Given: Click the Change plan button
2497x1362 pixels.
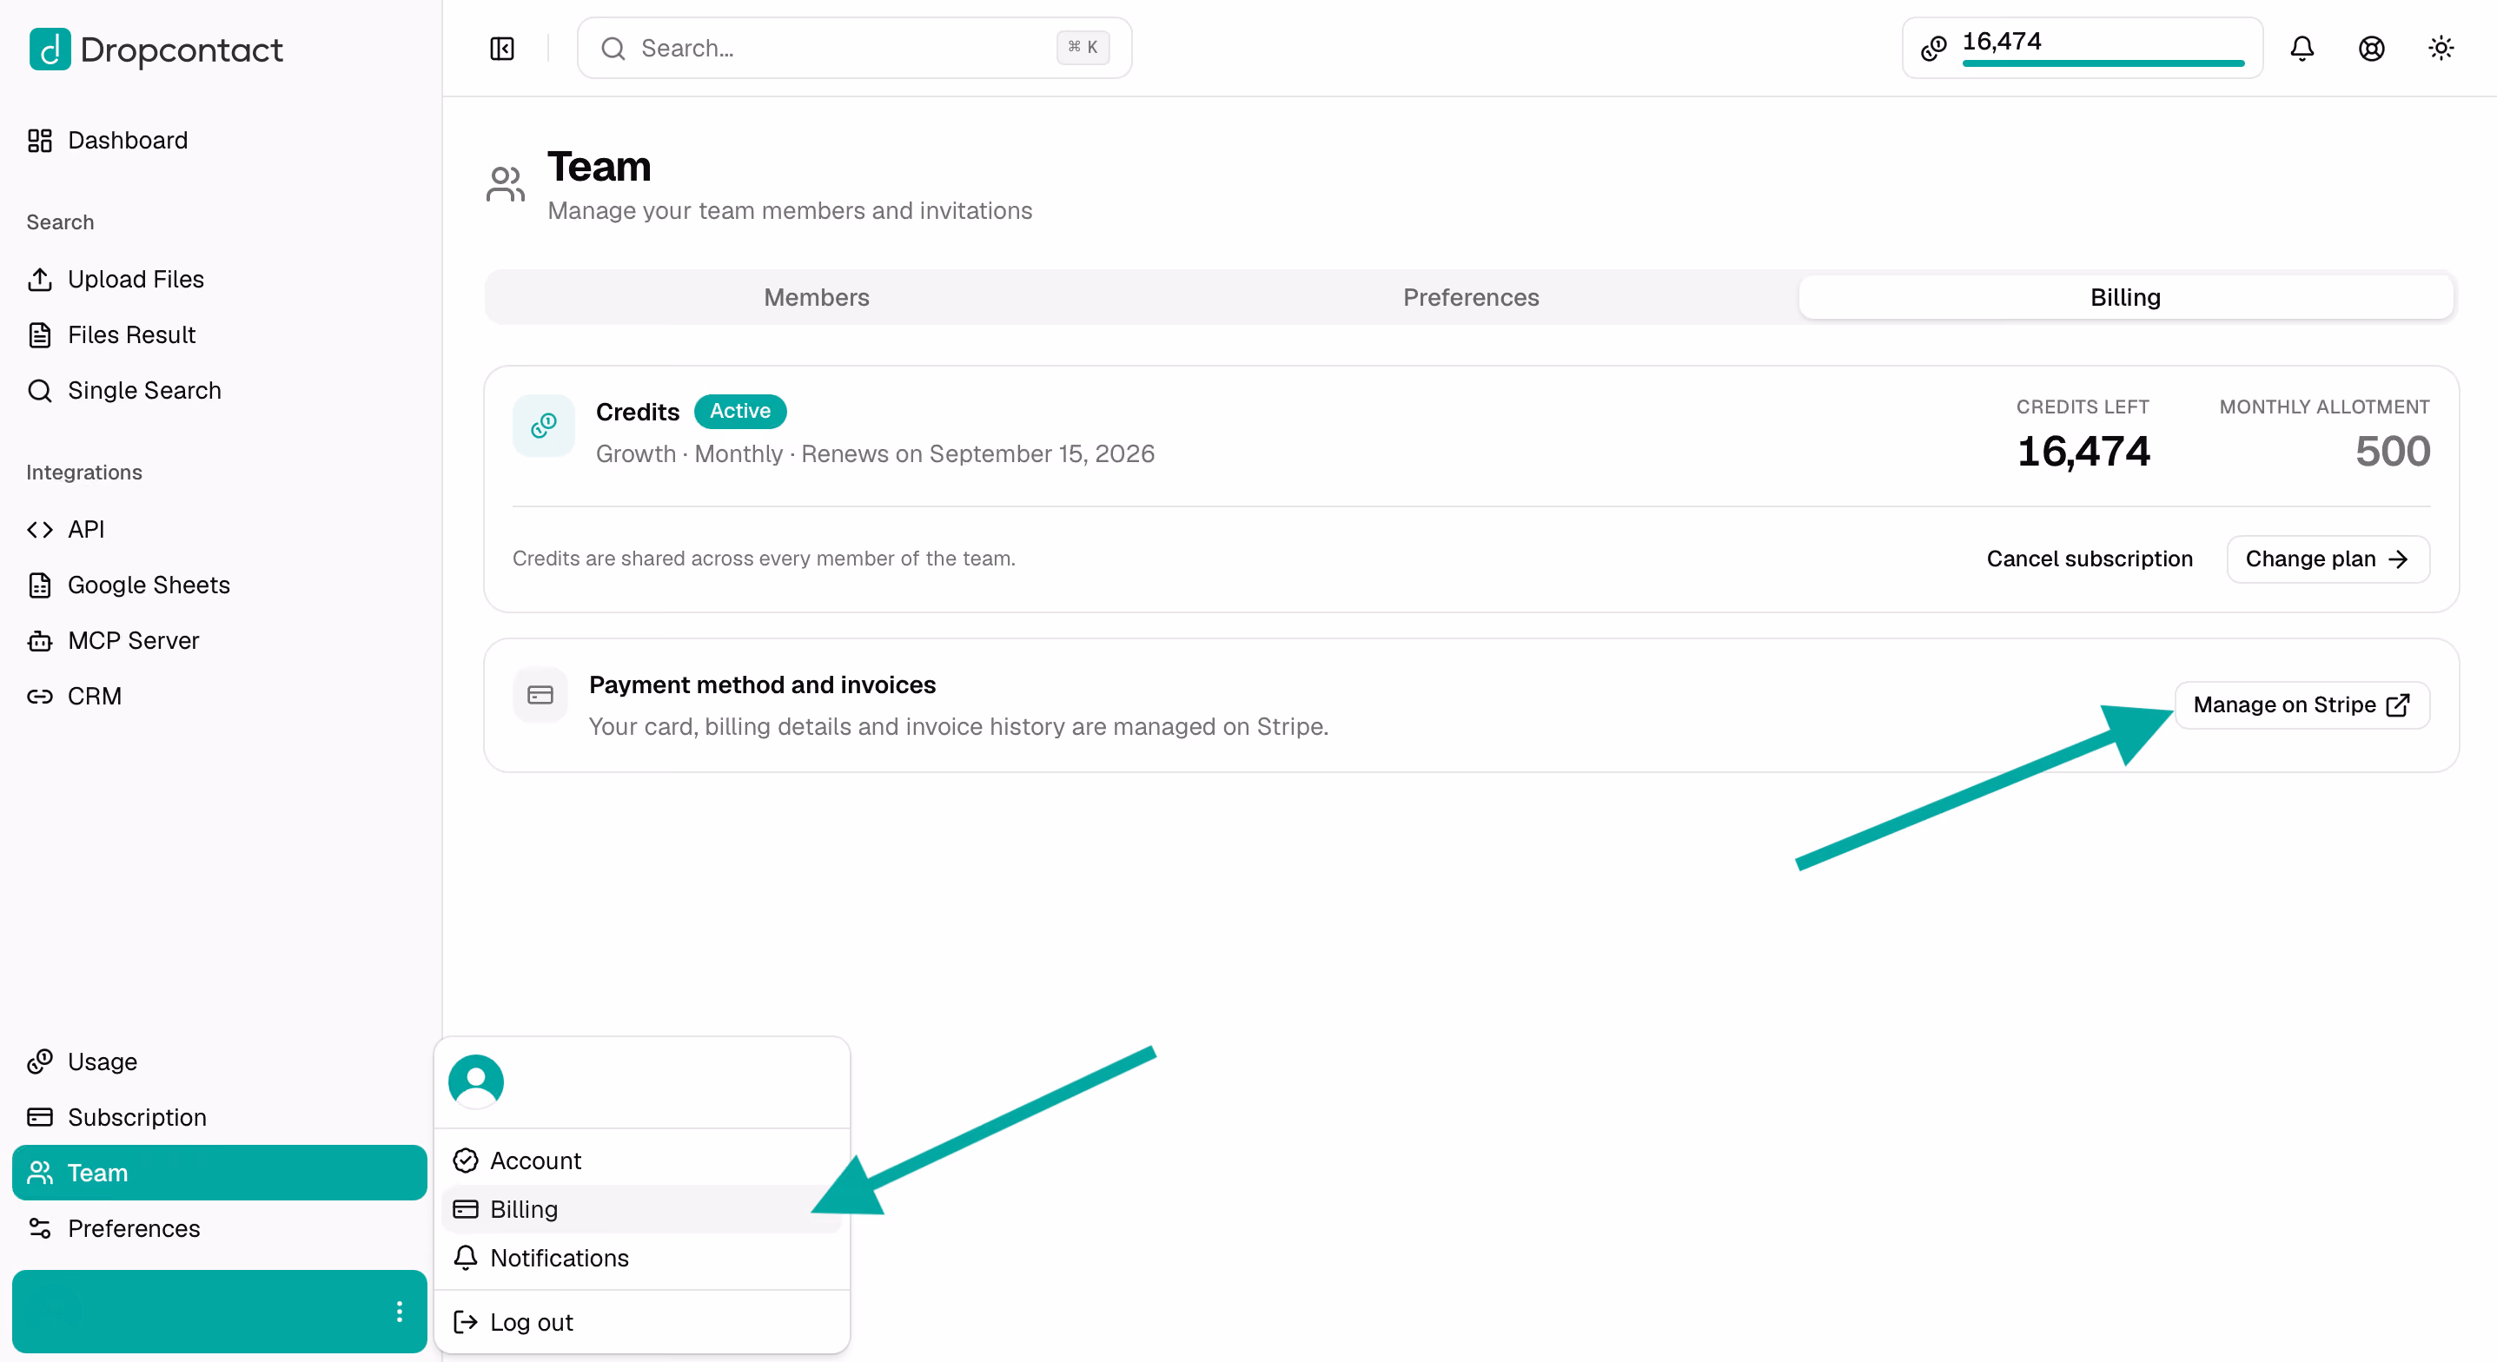Looking at the screenshot, I should pos(2328,559).
